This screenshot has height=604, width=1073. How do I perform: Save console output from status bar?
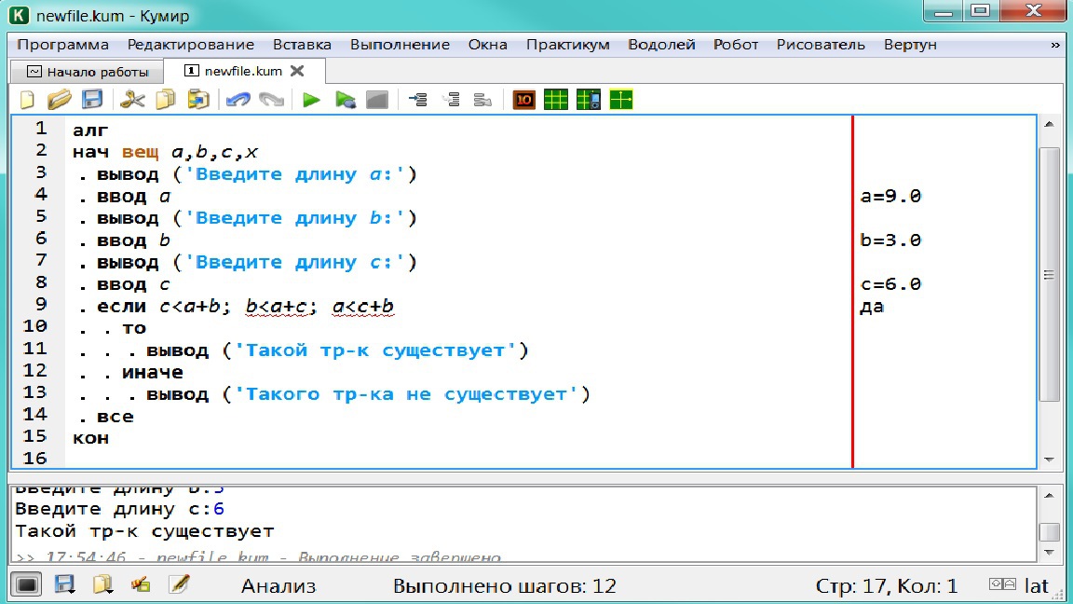64,584
